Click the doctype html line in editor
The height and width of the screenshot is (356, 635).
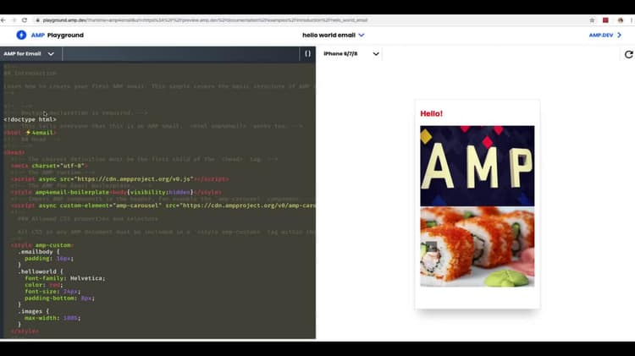click(30, 119)
